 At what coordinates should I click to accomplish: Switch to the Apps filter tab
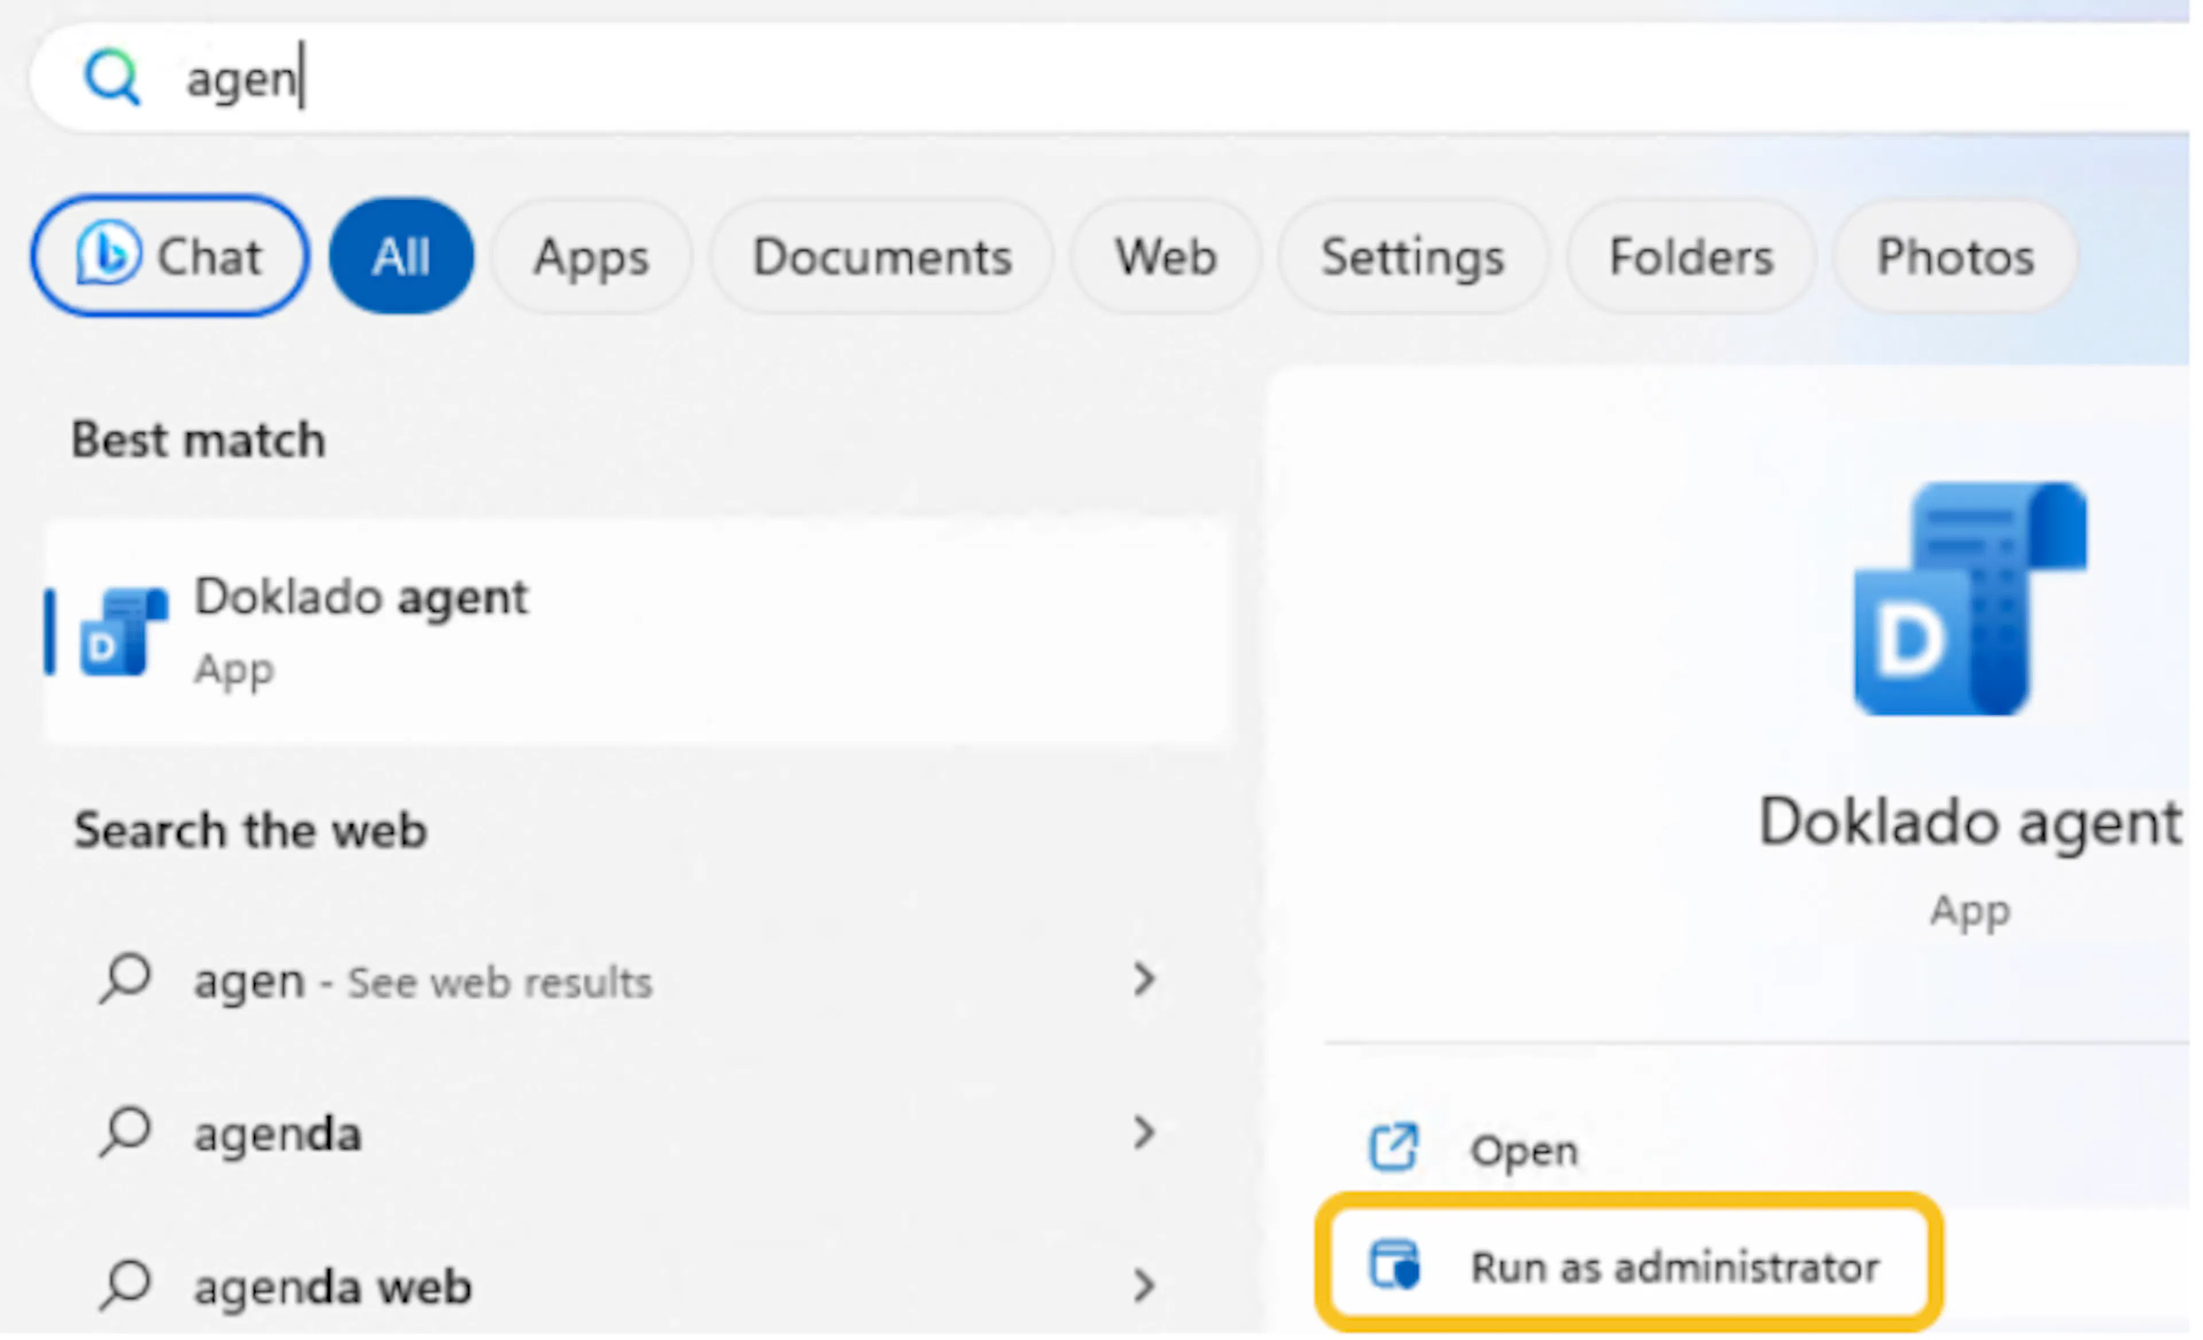tap(591, 256)
